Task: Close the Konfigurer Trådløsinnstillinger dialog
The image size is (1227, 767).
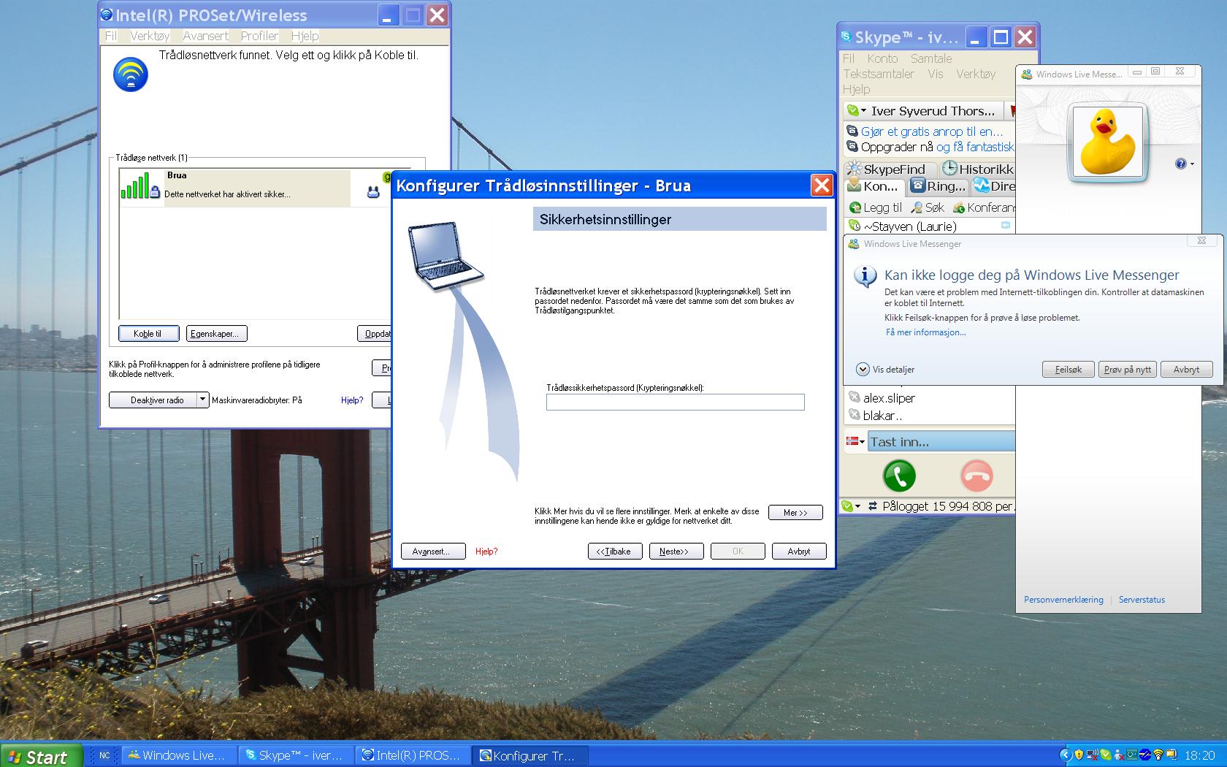Action: coord(822,186)
